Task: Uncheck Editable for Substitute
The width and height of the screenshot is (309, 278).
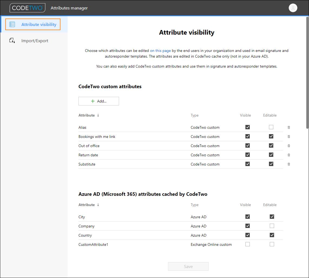Action: tap(271, 164)
